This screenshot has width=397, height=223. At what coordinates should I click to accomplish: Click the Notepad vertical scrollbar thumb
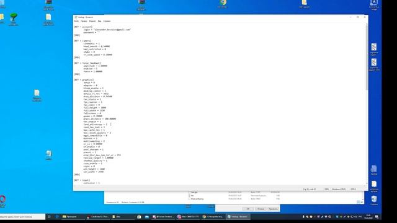point(367,58)
